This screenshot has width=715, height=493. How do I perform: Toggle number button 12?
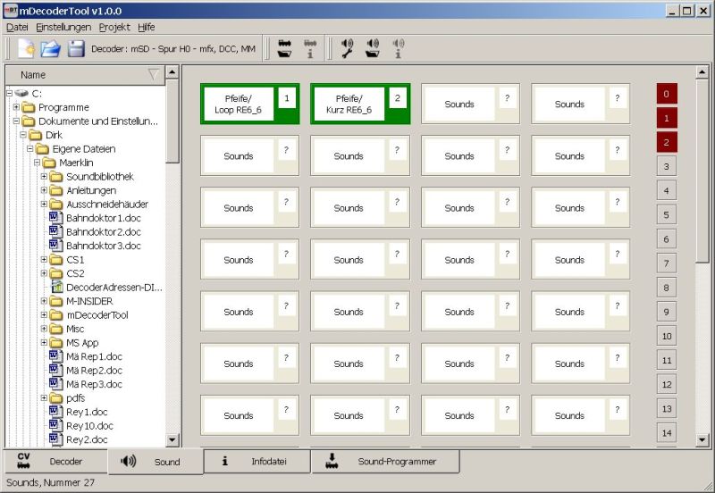click(666, 385)
